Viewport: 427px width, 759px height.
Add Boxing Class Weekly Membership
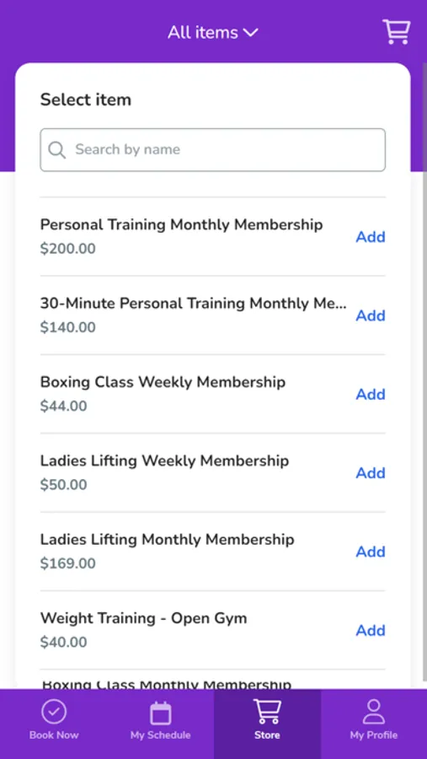pos(371,395)
